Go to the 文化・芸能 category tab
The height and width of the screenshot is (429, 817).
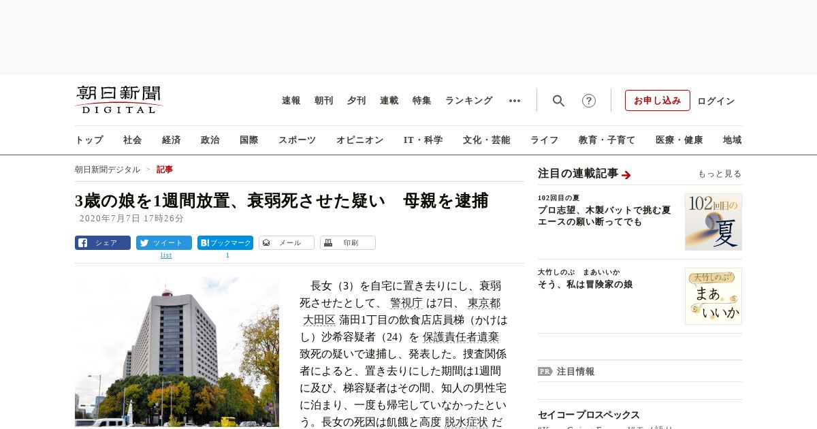click(x=487, y=140)
